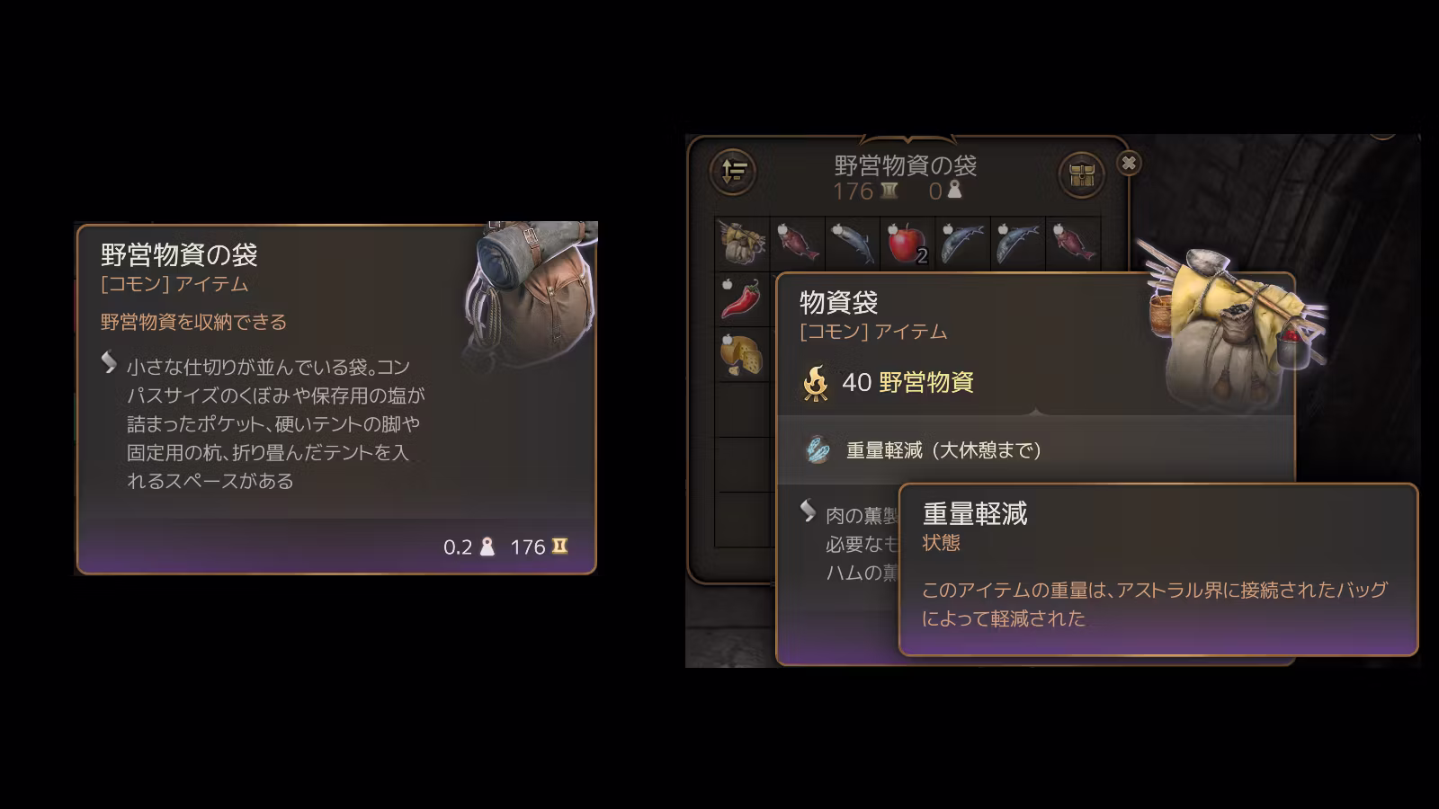The height and width of the screenshot is (809, 1439).
Task: Click the gold coin icon beside 176 in the left tooltip
Action: pyautogui.click(x=559, y=547)
